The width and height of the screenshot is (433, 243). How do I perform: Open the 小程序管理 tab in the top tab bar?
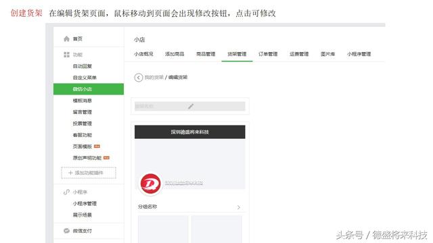point(359,54)
